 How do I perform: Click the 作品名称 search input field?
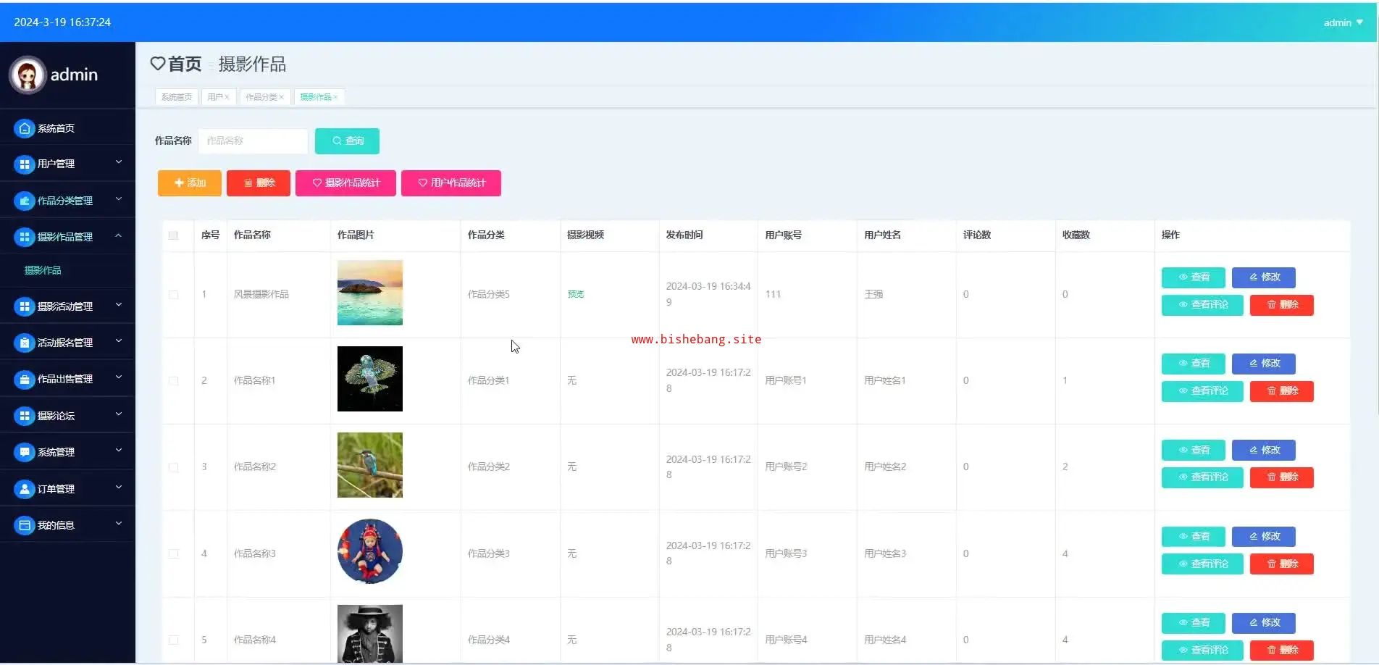coord(253,141)
